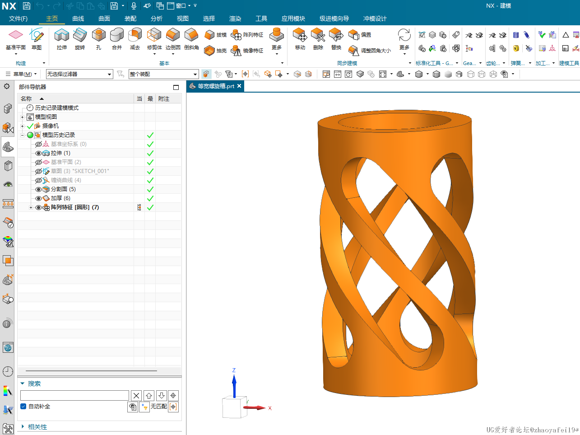Switch to the 曲面 ribbon tab

[104, 19]
